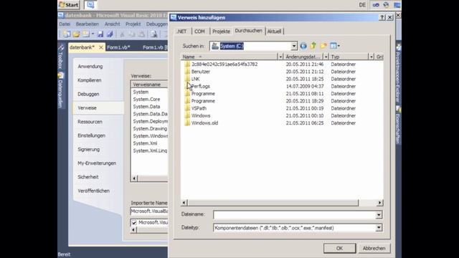
Task: Expand the Dateiname dropdown arrow
Action: (x=379, y=215)
